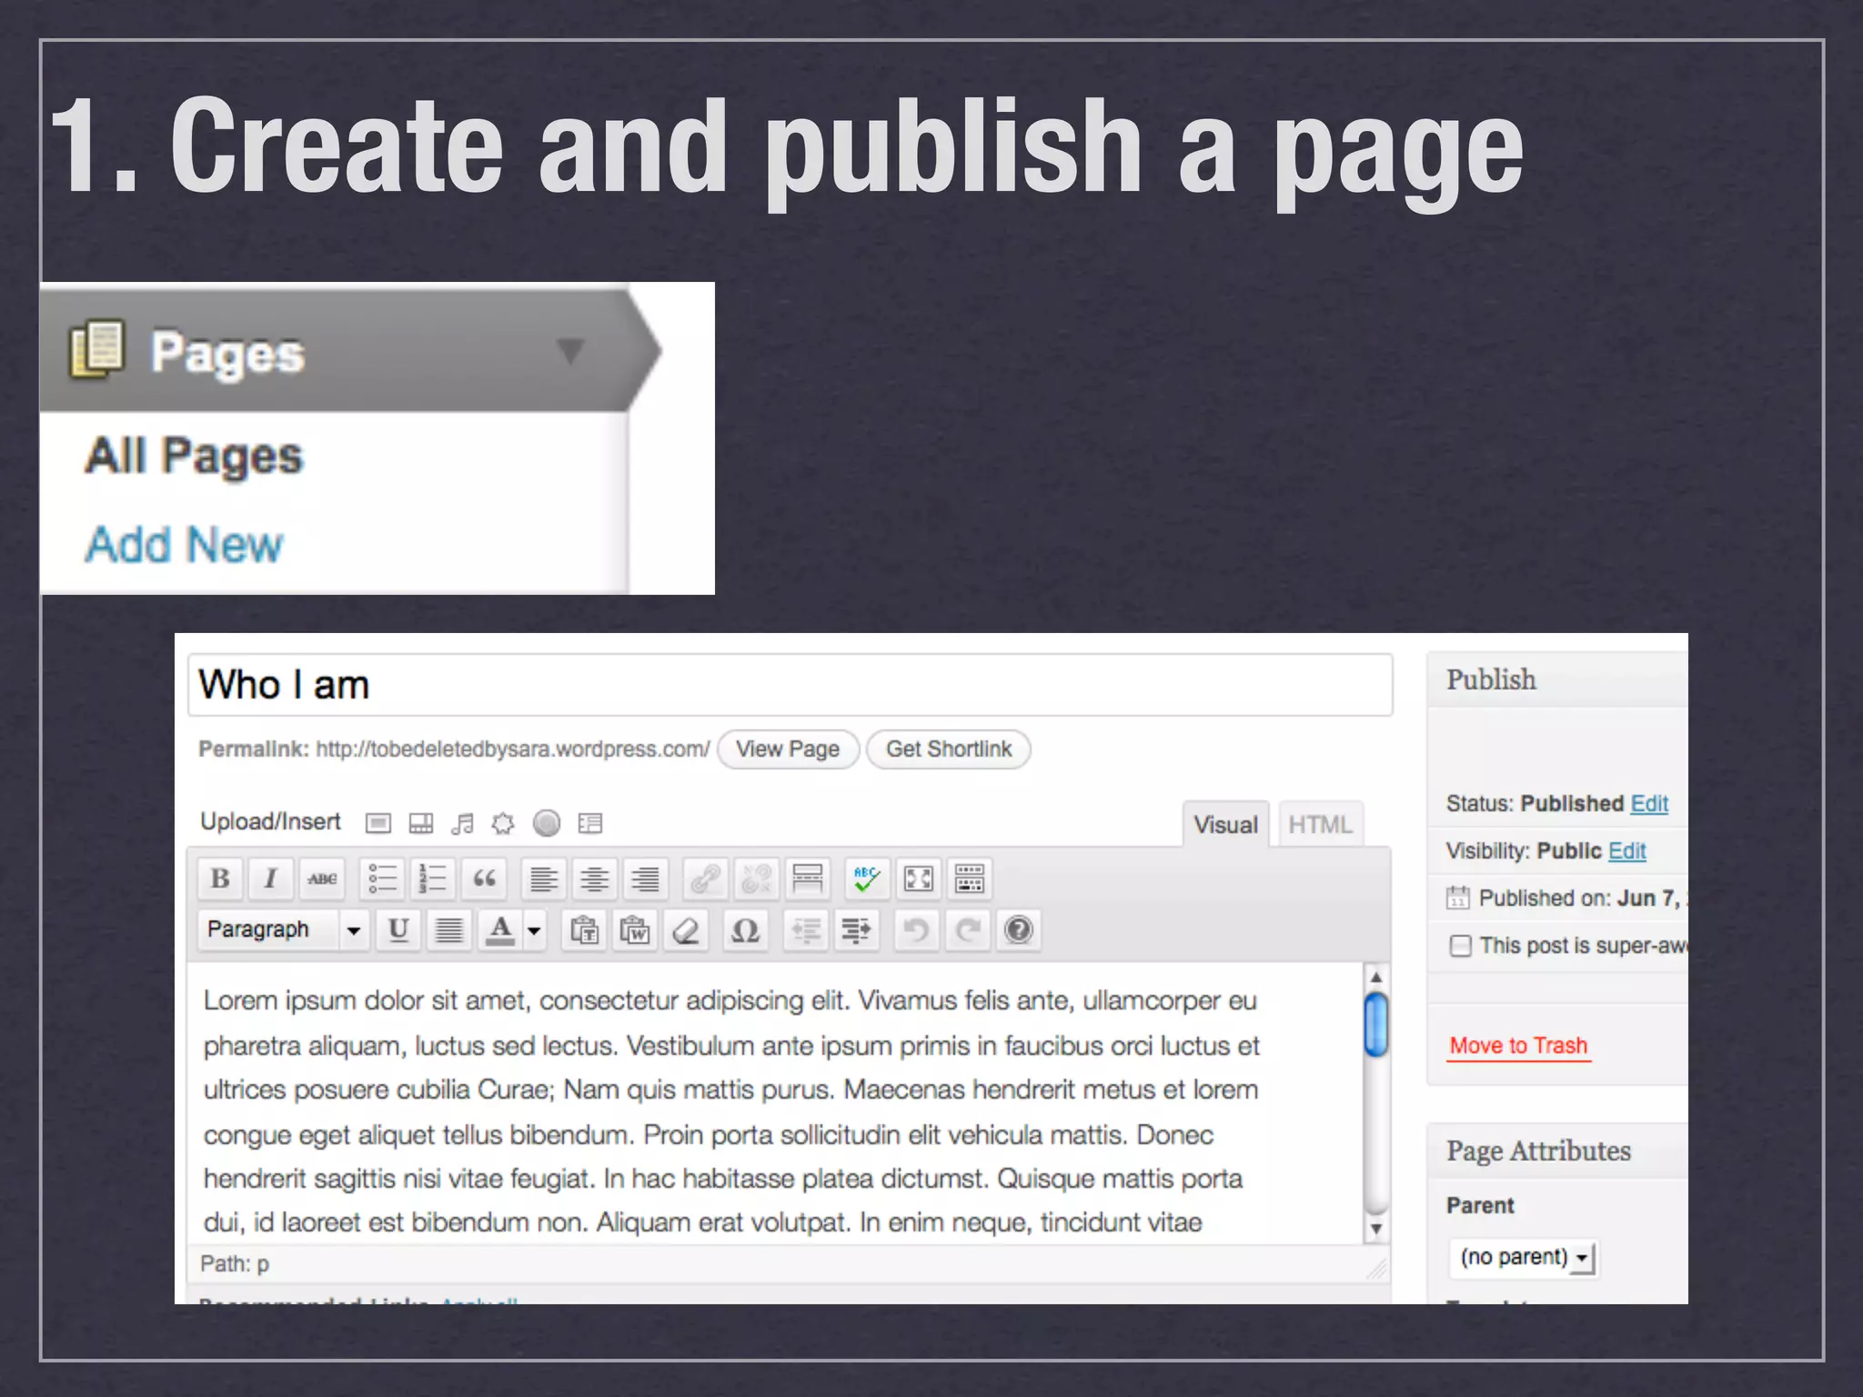
Task: Underline the selected text
Action: click(x=398, y=930)
